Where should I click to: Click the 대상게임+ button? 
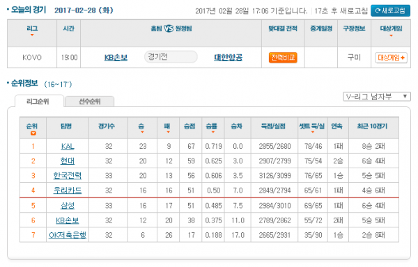(391, 58)
